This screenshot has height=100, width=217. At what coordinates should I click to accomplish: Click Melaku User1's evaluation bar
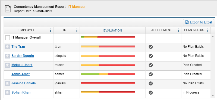click(x=108, y=65)
